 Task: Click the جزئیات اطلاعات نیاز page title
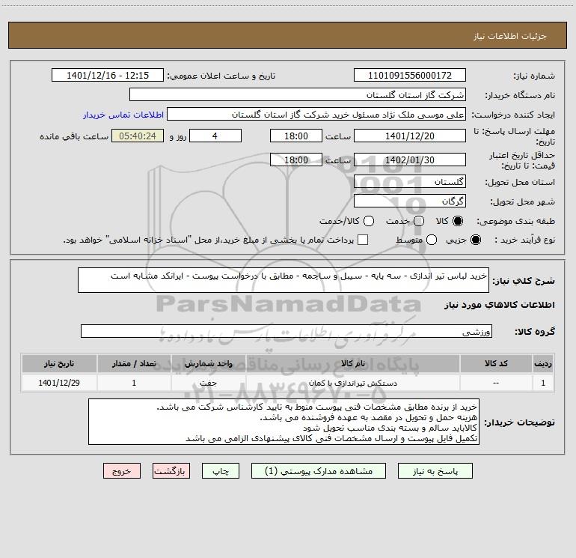[x=510, y=36]
